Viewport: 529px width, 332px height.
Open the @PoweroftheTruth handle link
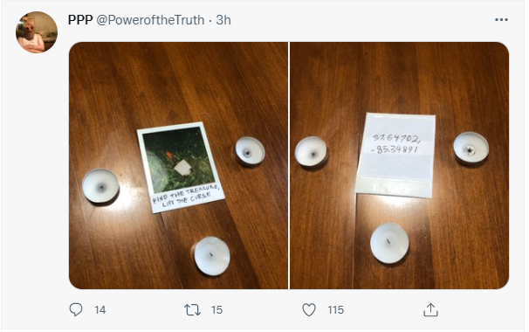(150, 20)
